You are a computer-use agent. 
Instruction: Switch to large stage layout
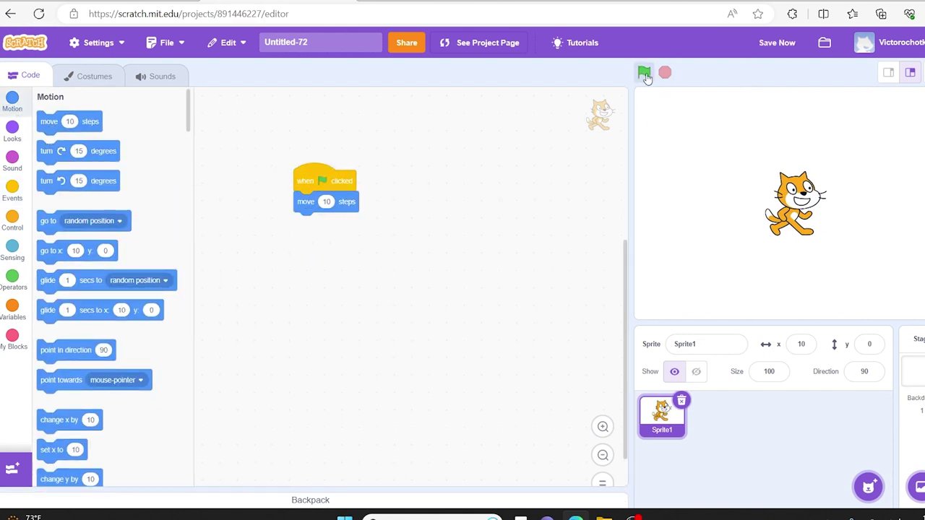(x=911, y=72)
